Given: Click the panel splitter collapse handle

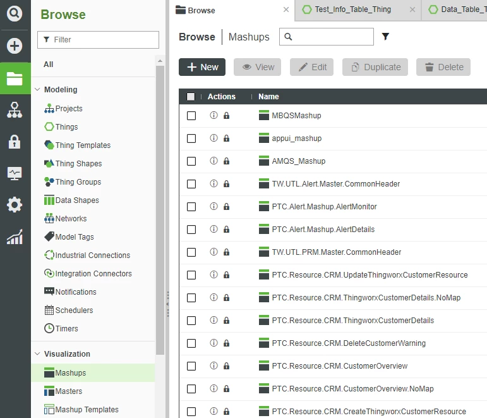Looking at the screenshot, I should (x=168, y=304).
